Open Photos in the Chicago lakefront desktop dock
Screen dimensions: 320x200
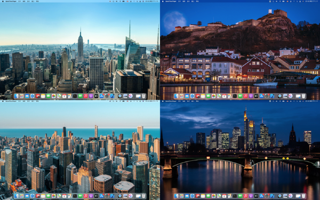pyautogui.click(x=54, y=196)
